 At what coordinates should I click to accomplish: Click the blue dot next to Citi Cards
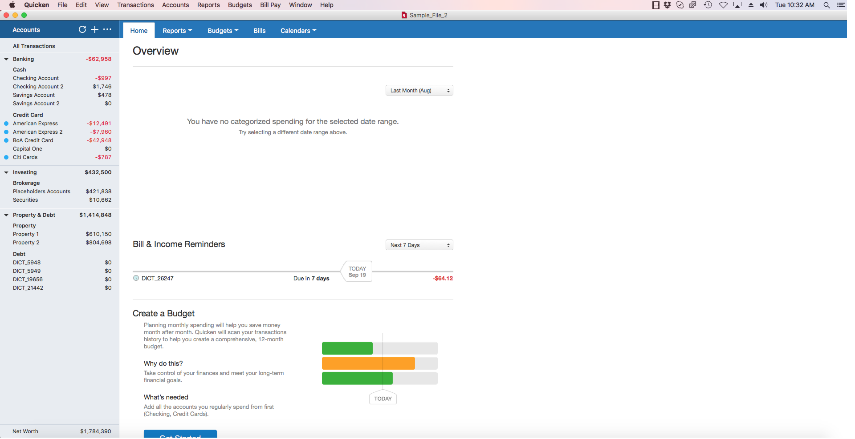pos(6,157)
